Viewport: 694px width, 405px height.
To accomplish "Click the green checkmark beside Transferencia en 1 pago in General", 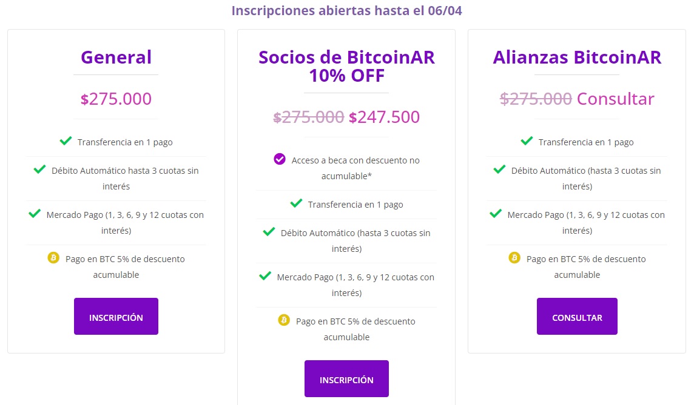I will (x=65, y=140).
